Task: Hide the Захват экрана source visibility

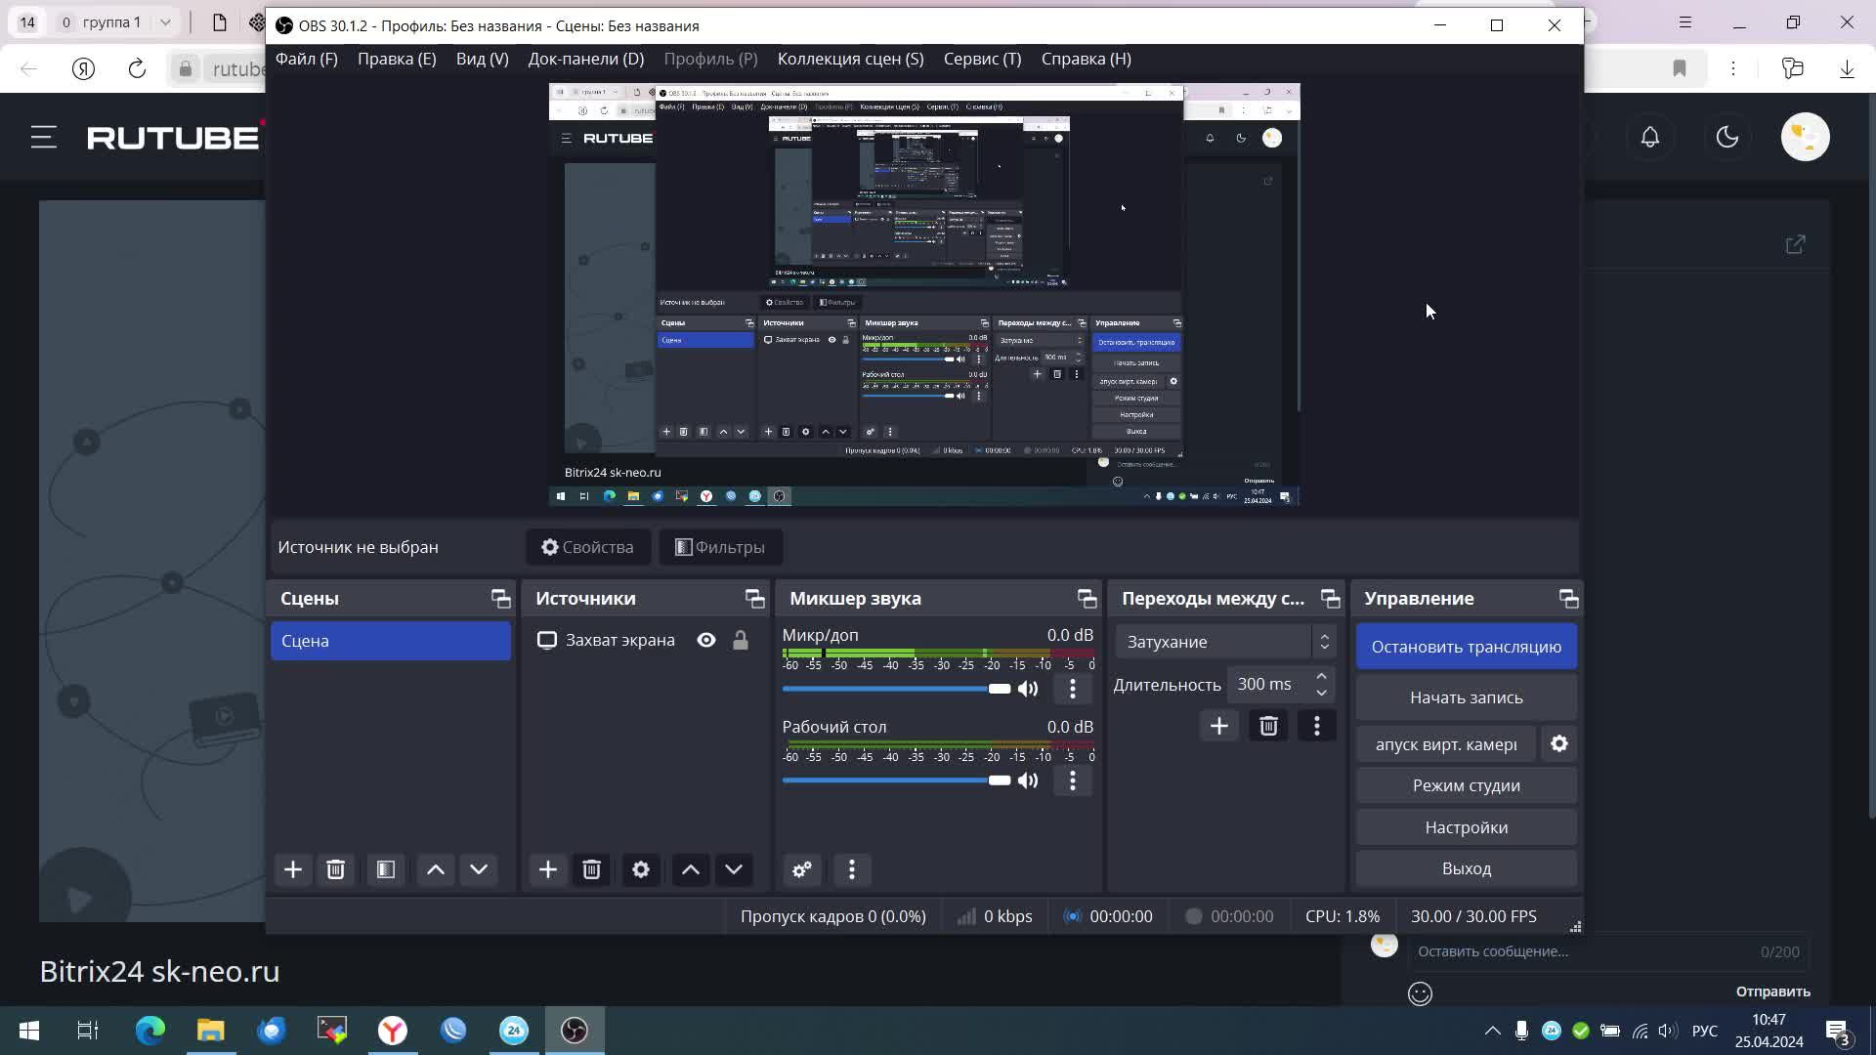Action: click(706, 640)
